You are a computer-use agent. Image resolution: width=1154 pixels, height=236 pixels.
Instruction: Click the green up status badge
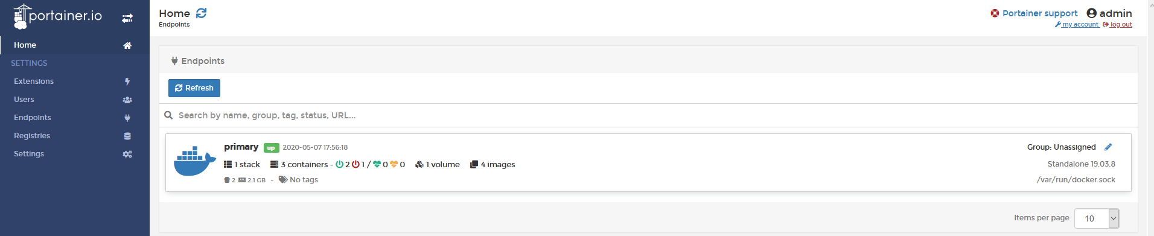click(x=271, y=148)
